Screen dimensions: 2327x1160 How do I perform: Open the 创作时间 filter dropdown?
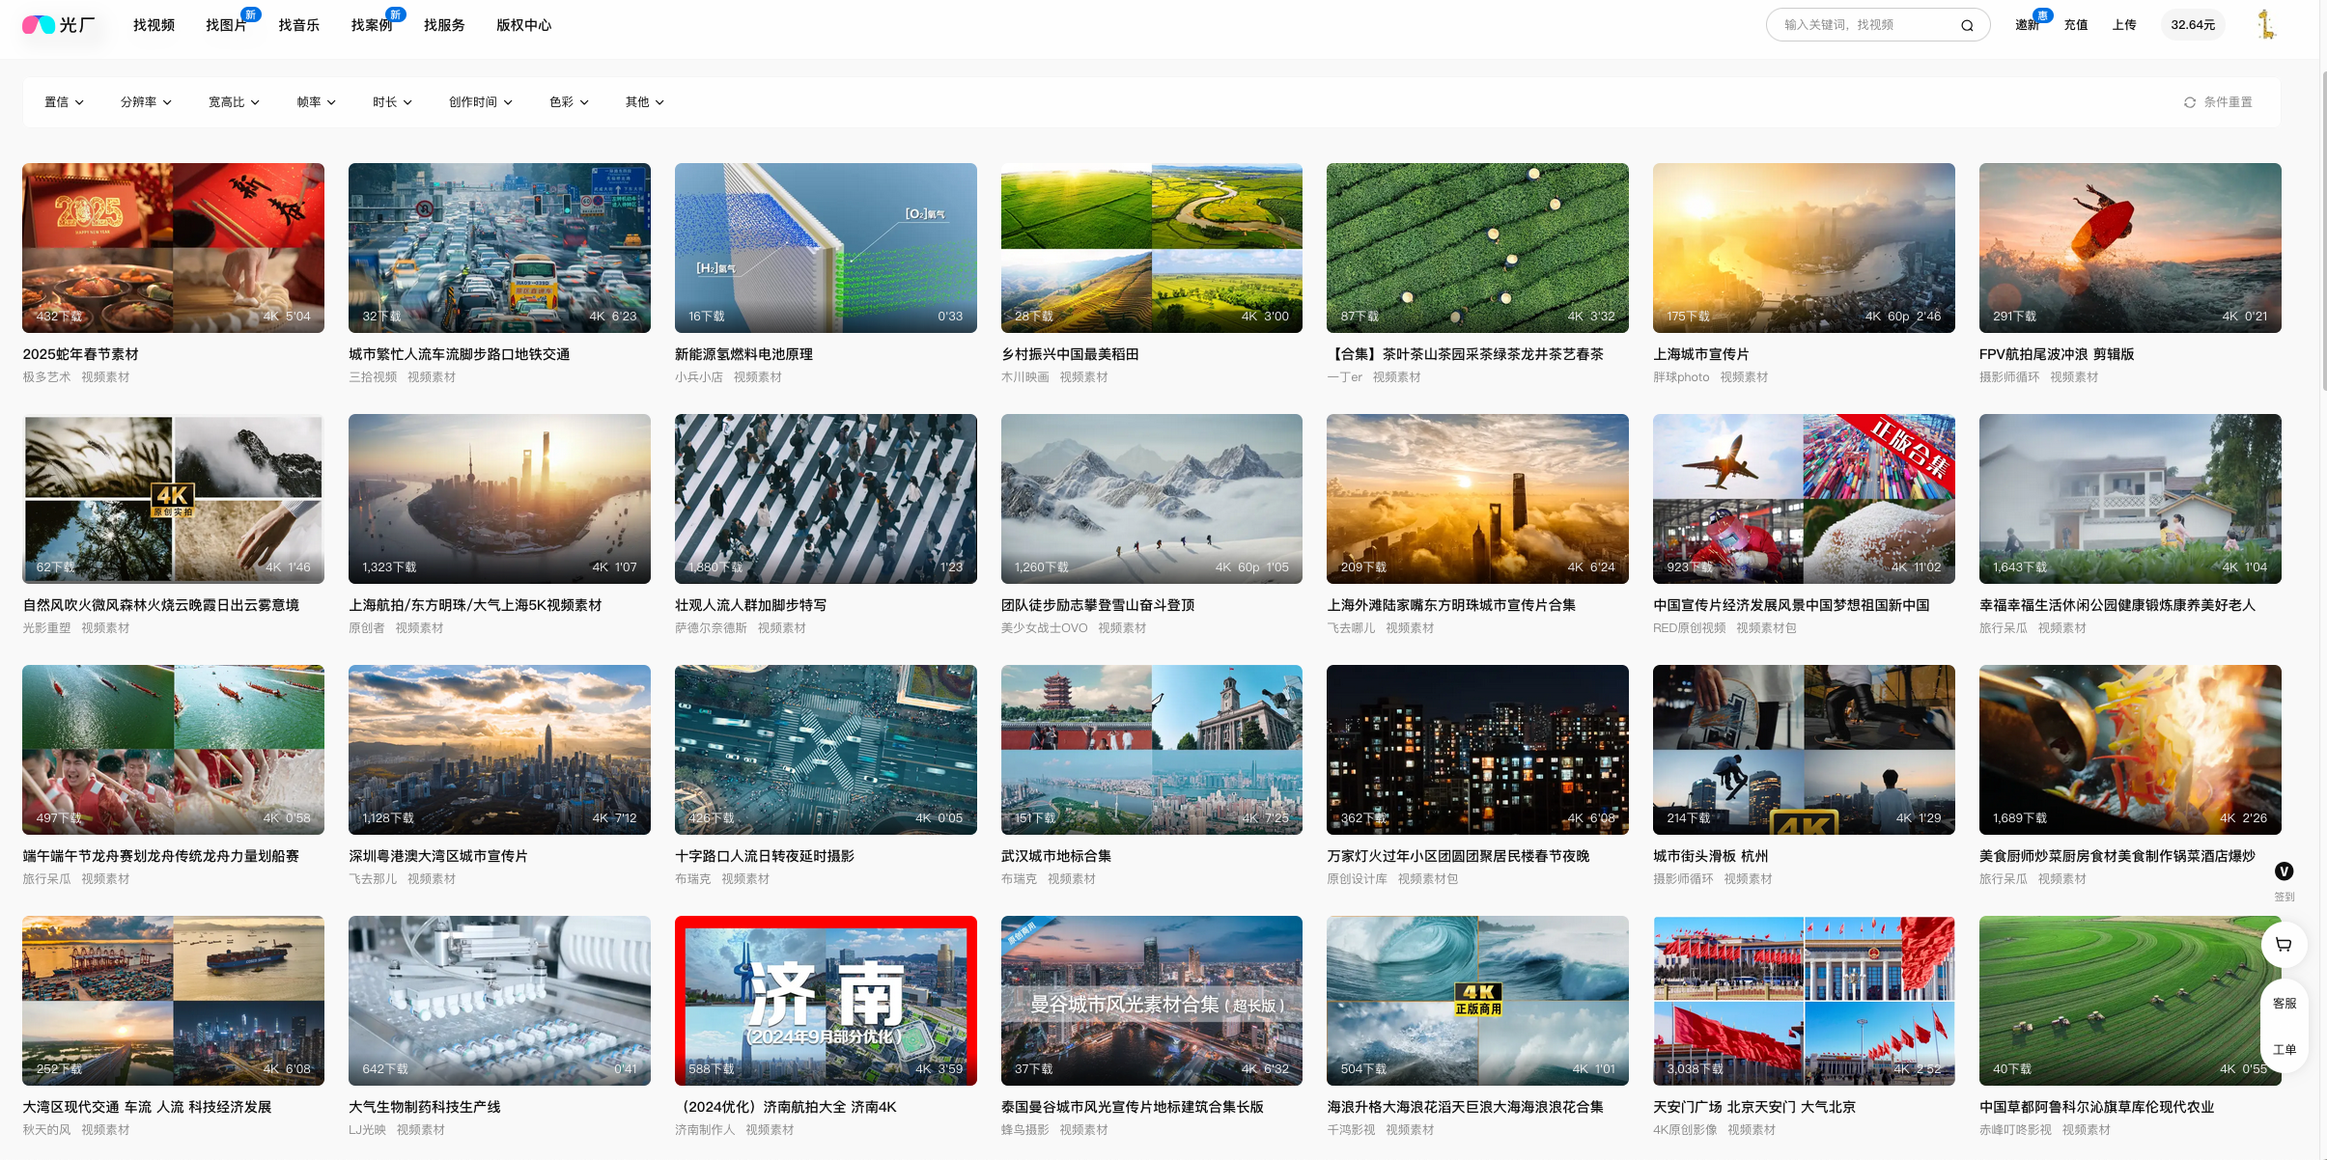click(480, 102)
